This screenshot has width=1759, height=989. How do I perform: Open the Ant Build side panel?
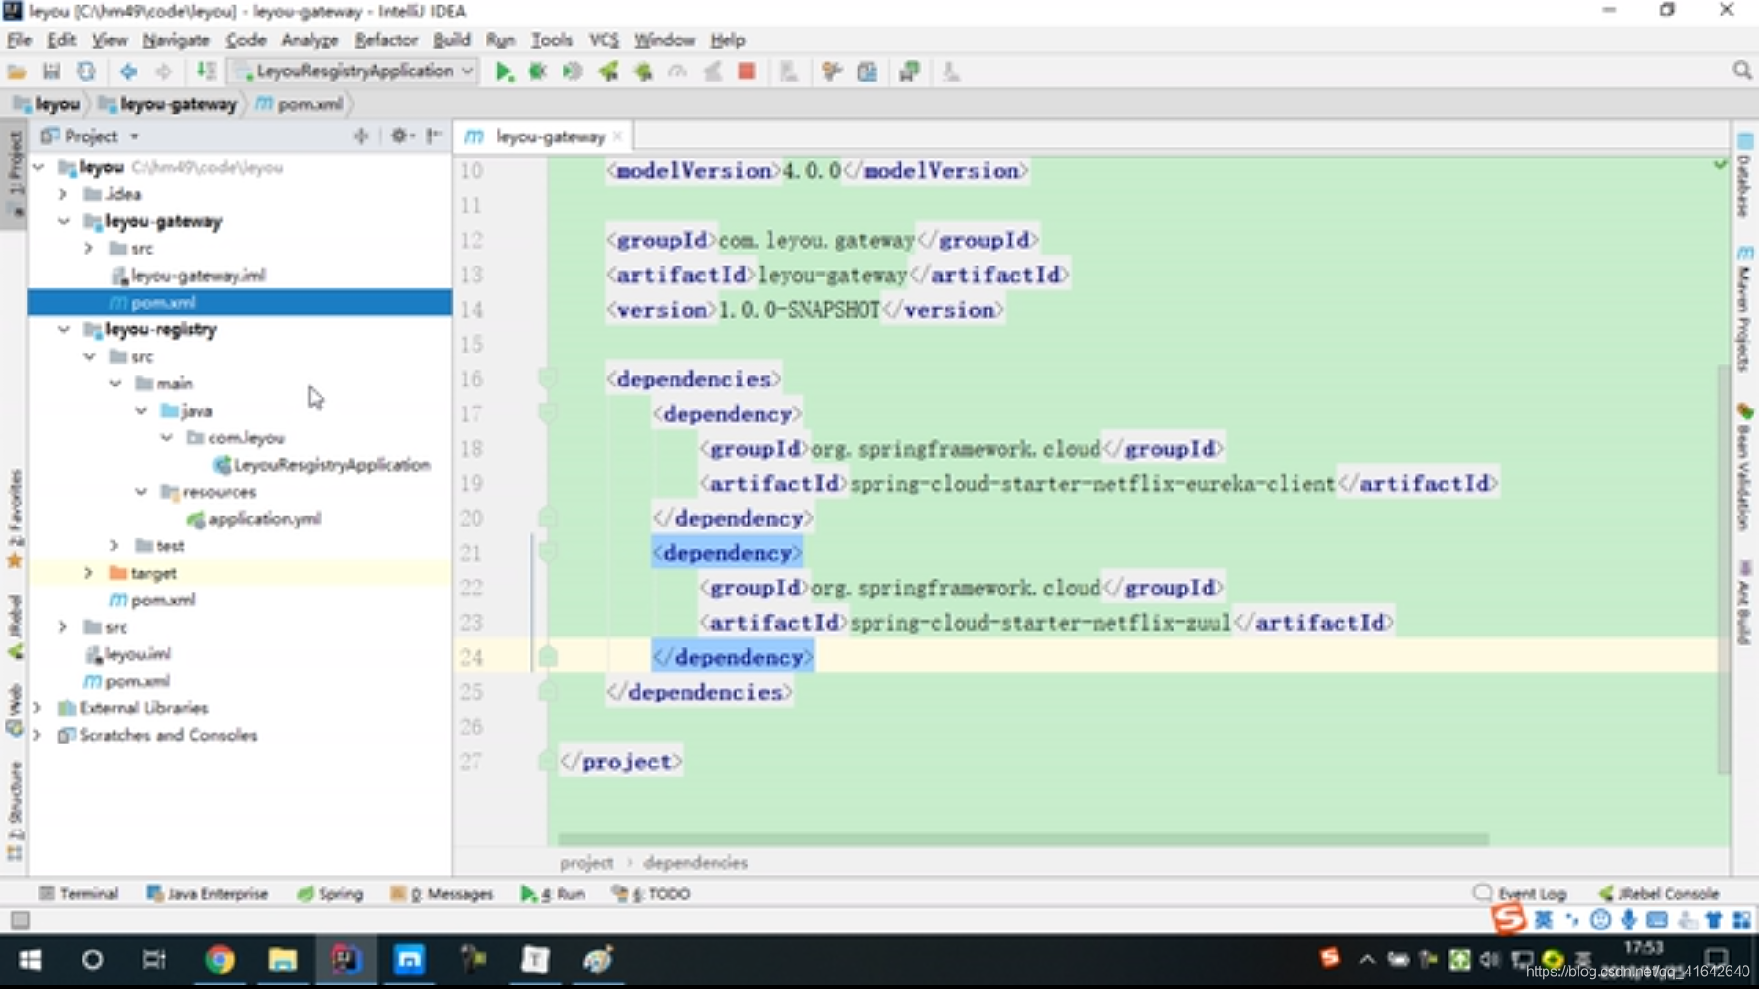coord(1743,602)
